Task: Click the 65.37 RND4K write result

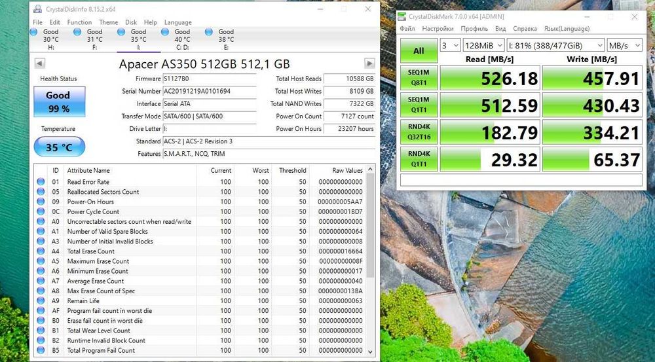Action: [x=592, y=159]
